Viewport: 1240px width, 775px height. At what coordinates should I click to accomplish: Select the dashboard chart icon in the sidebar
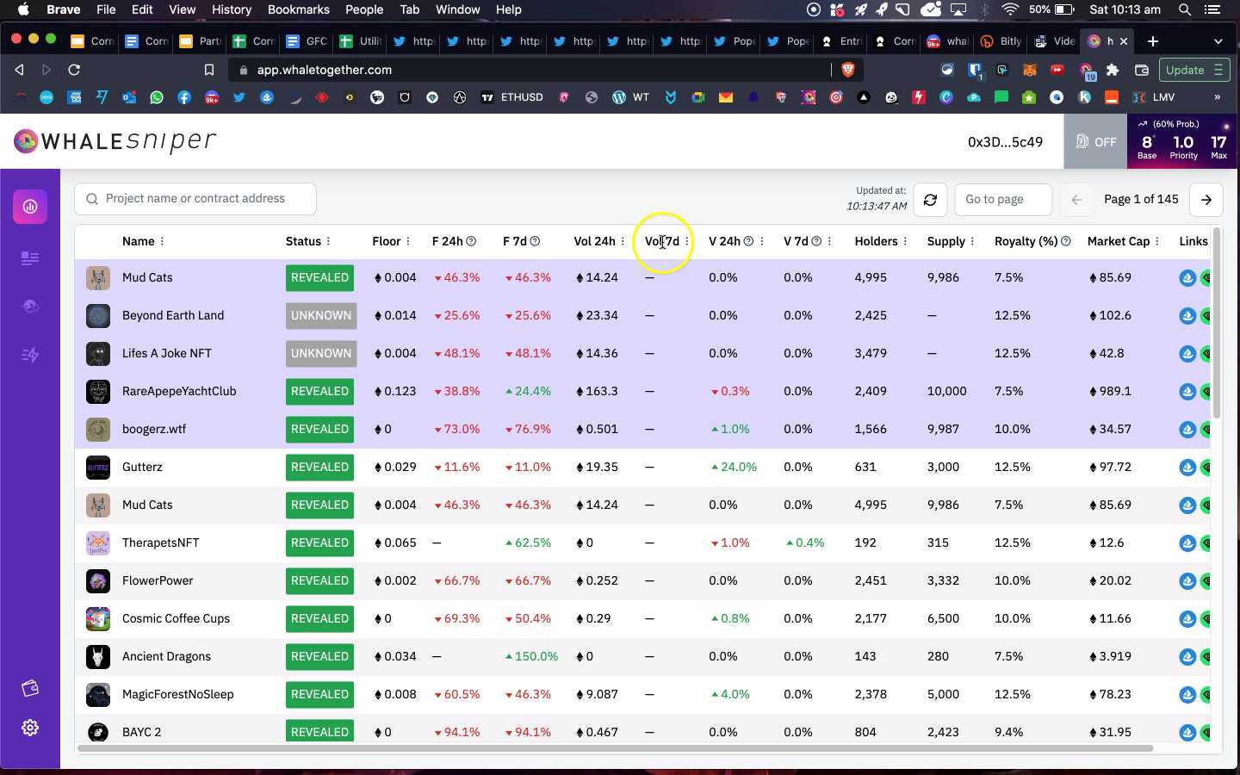pos(30,207)
